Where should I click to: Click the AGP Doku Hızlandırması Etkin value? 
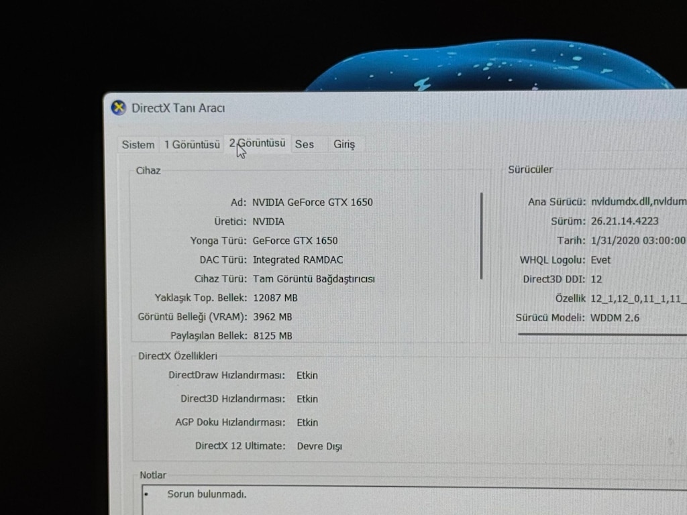(307, 422)
